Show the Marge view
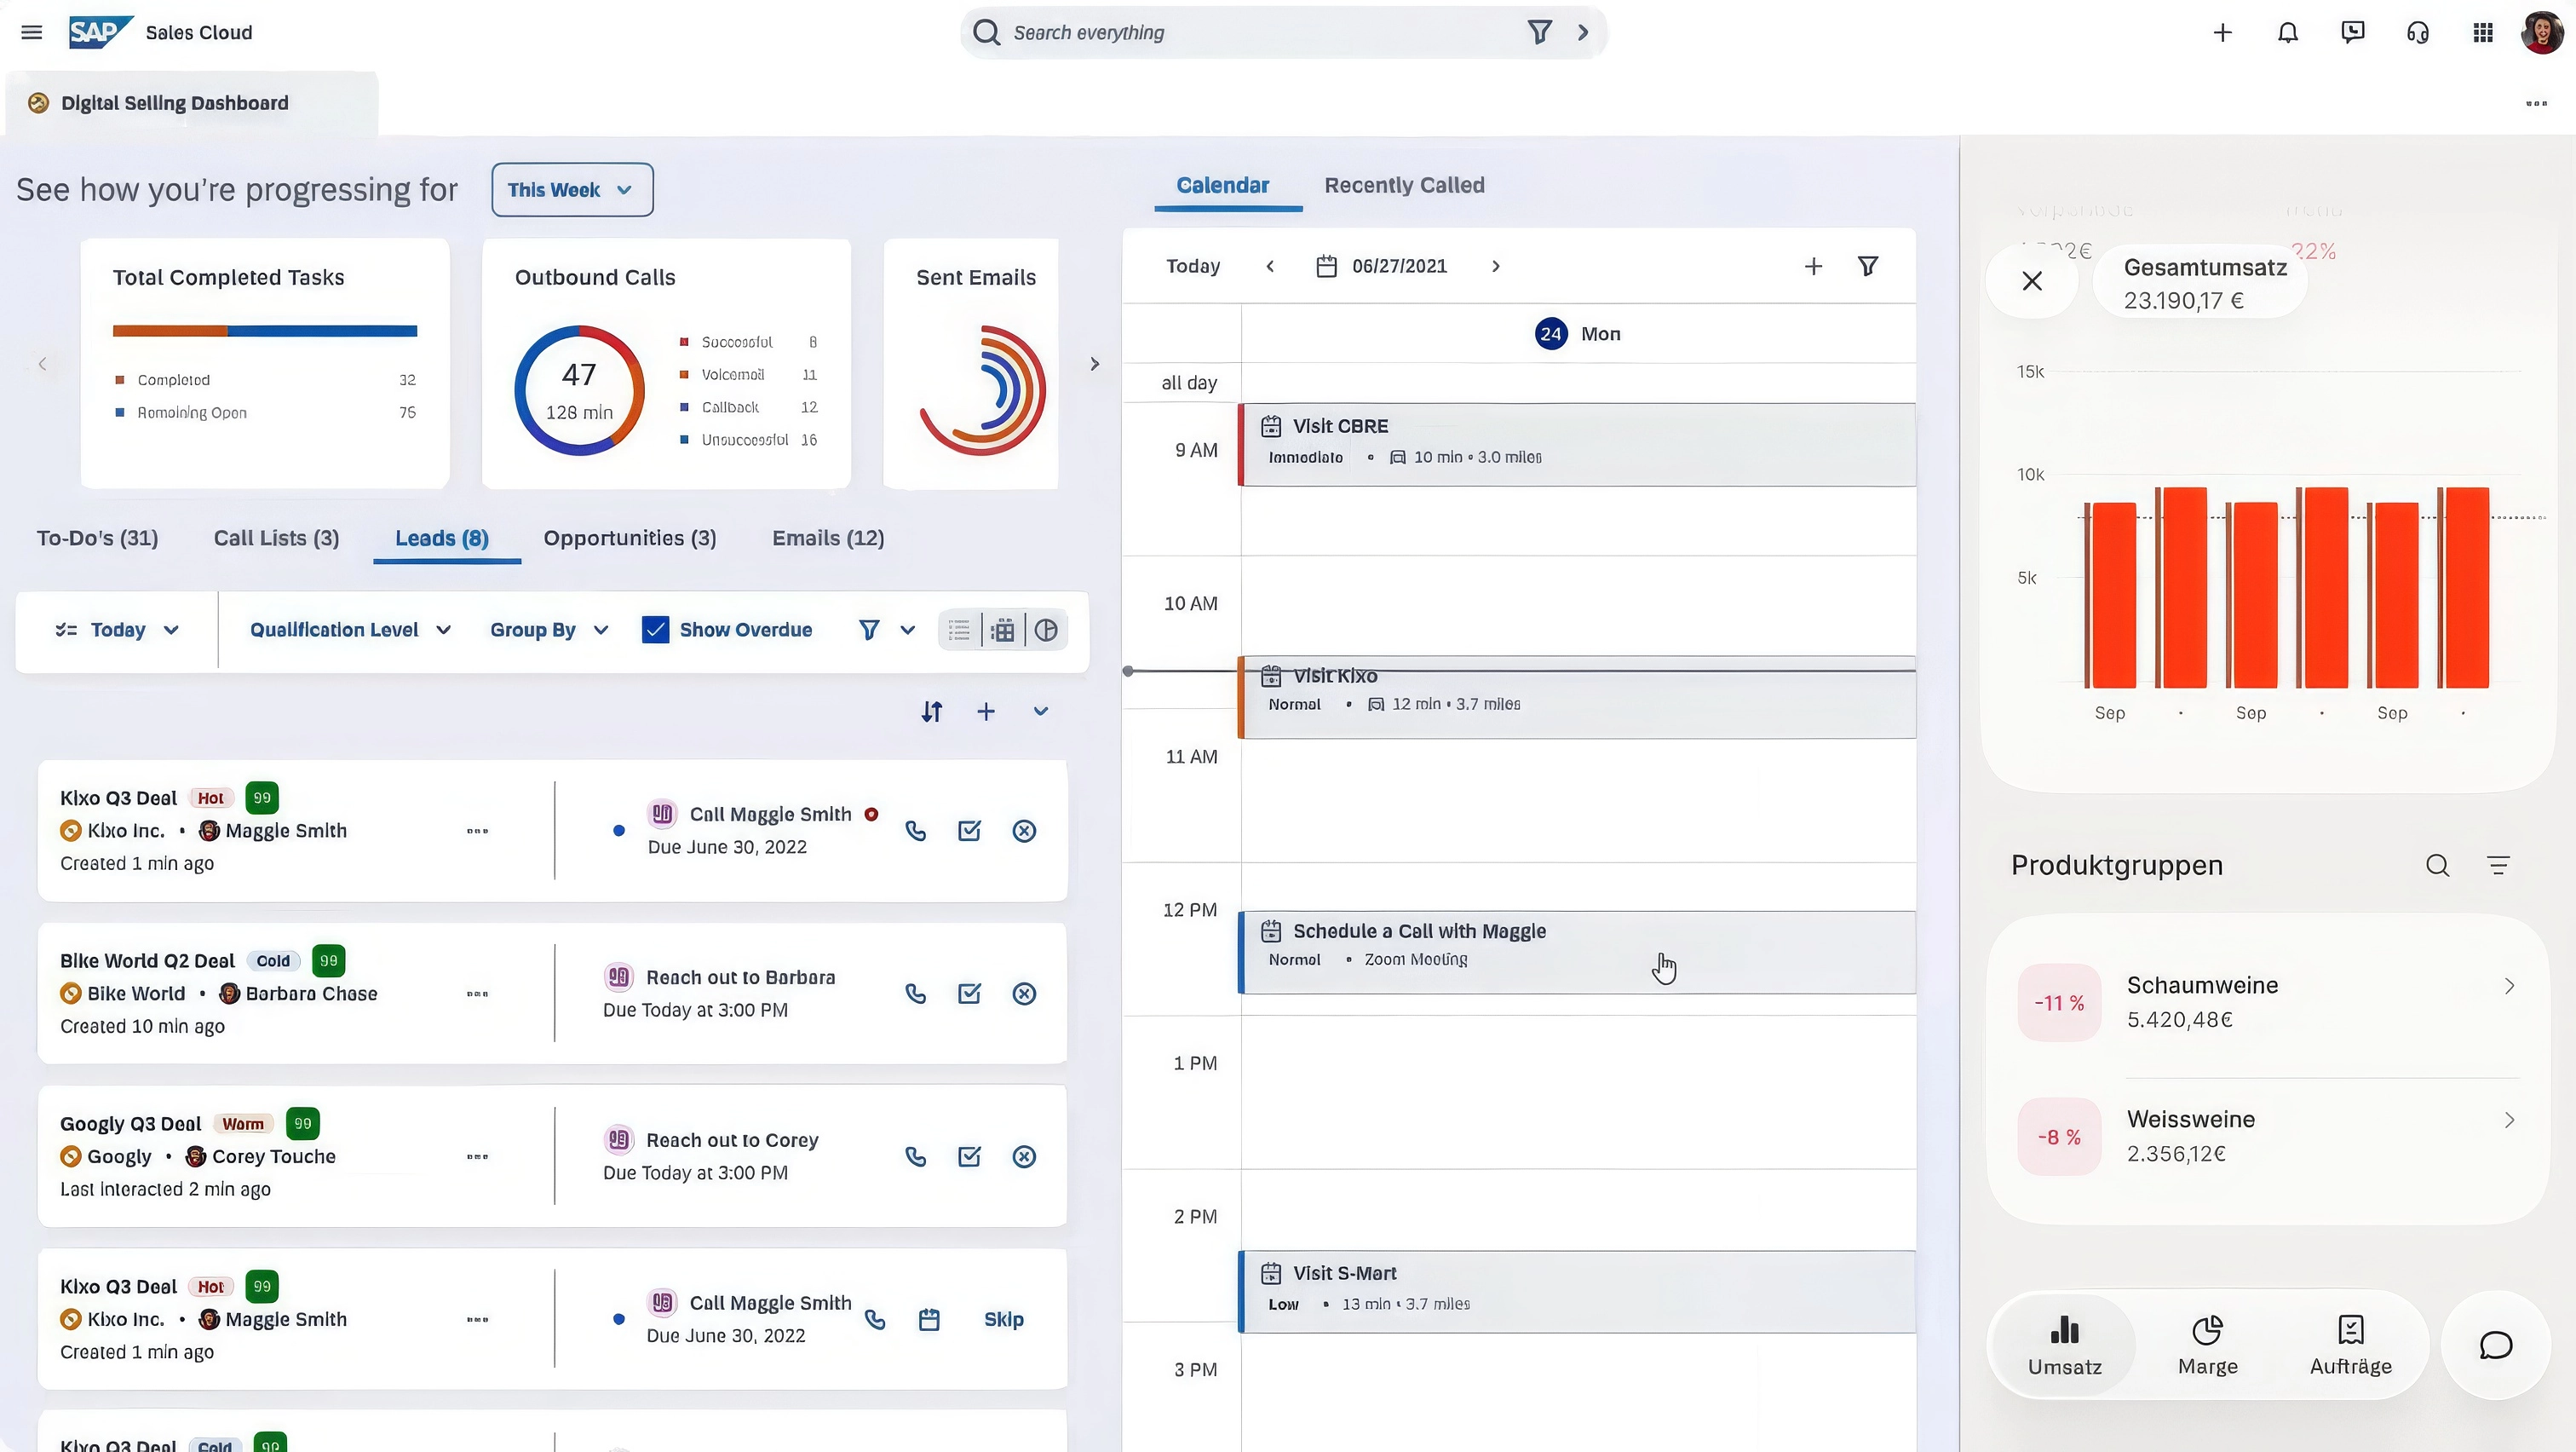Screen dimensions: 2576x1452 click(2208, 1345)
